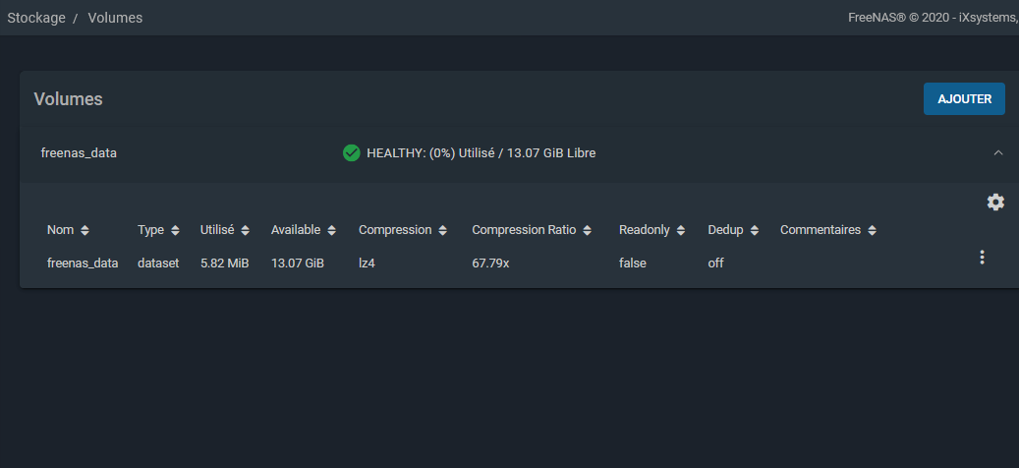Image resolution: width=1019 pixels, height=468 pixels.
Task: Collapse the freenas_data volume panel
Action: click(998, 153)
